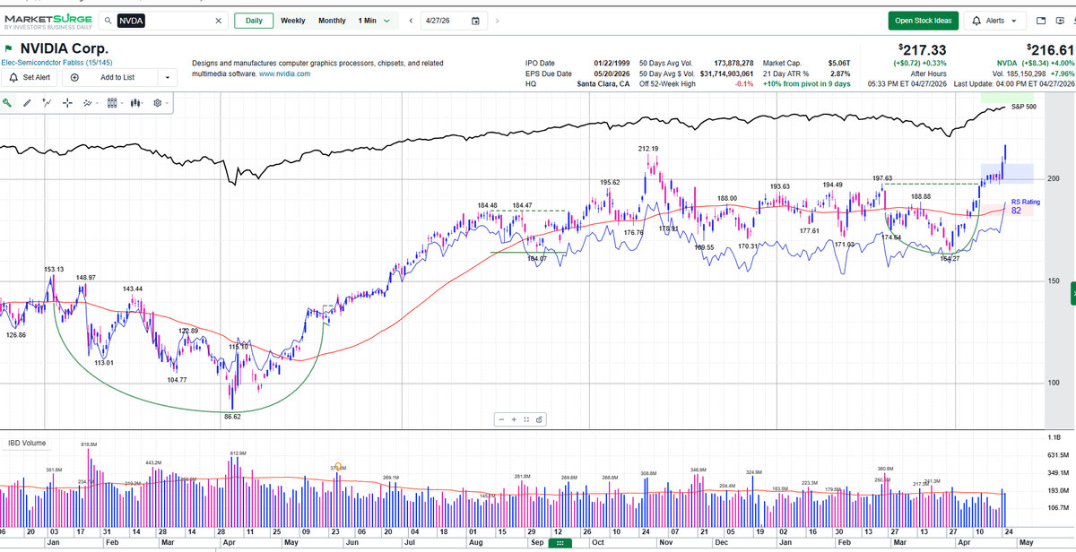Expand the green right-side panel tab
Viewport: 1076px width, 552px height.
pos(1072,295)
